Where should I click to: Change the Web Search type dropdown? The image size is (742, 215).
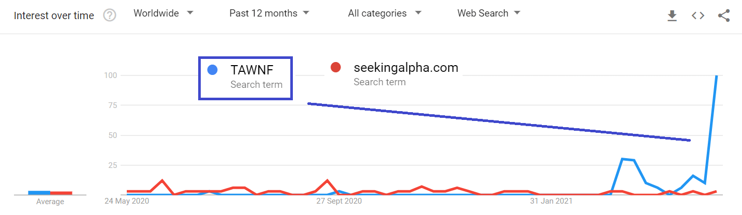click(488, 13)
